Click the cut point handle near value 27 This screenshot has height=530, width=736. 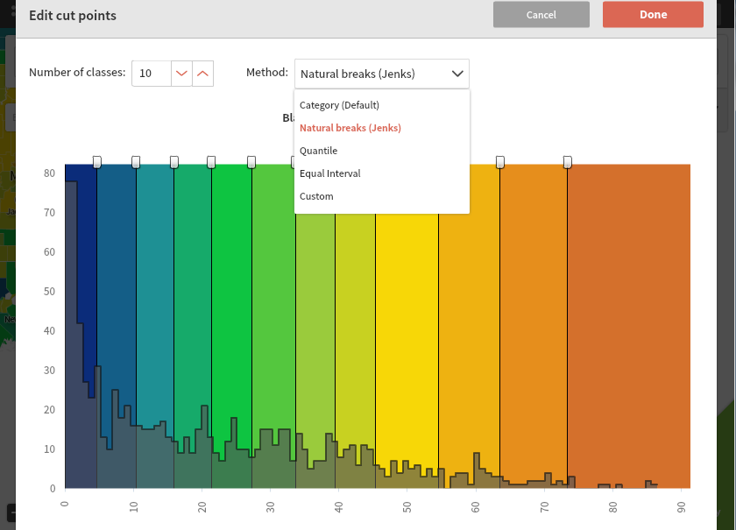point(251,162)
